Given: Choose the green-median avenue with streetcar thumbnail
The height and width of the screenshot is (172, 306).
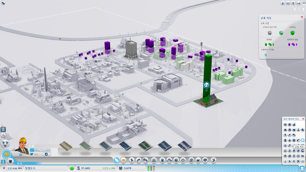Looking at the screenshot, I should 145,146.
